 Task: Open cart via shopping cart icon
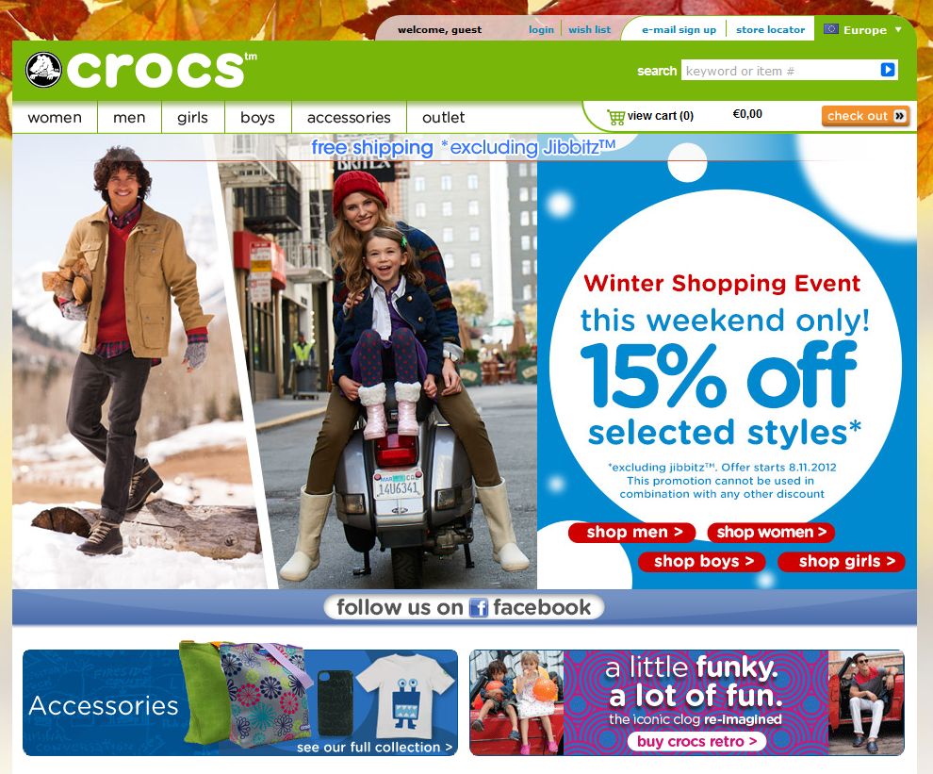click(615, 116)
